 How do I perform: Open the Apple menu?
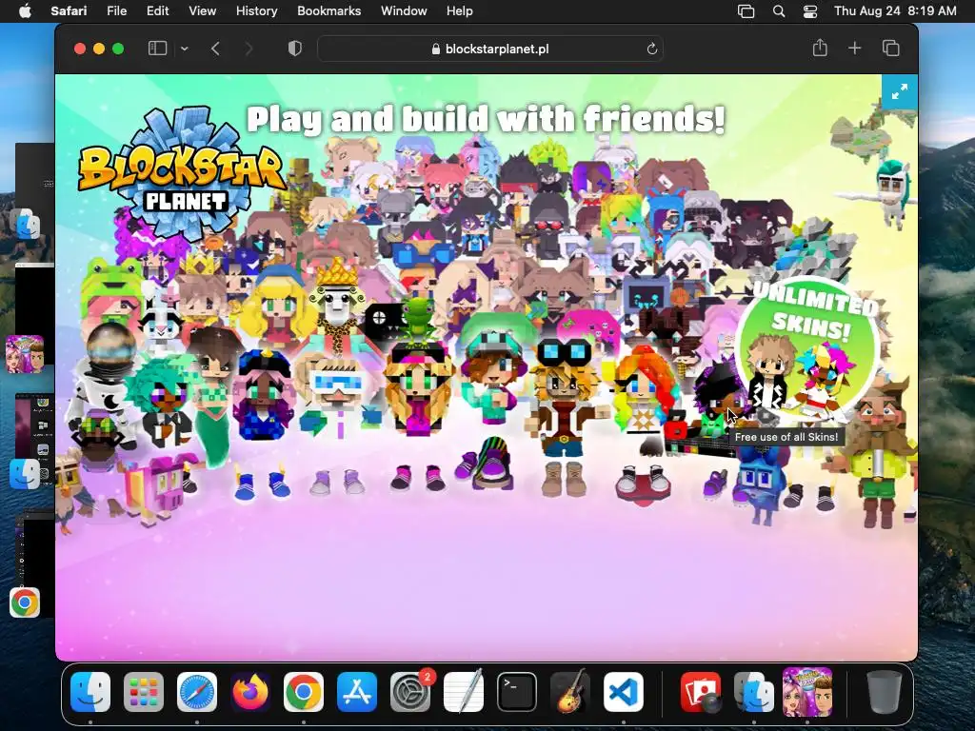[25, 10]
